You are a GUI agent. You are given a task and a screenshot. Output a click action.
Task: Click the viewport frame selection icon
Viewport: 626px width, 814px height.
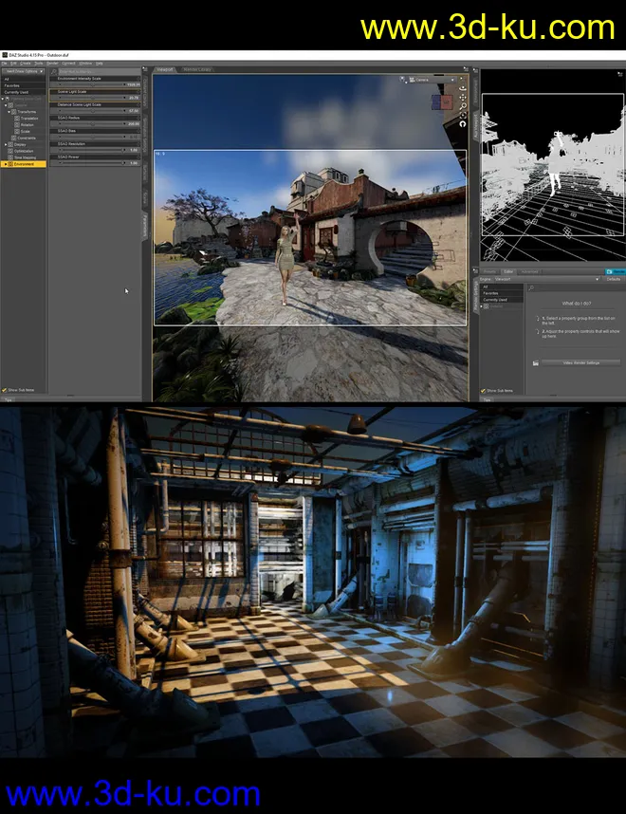(463, 115)
